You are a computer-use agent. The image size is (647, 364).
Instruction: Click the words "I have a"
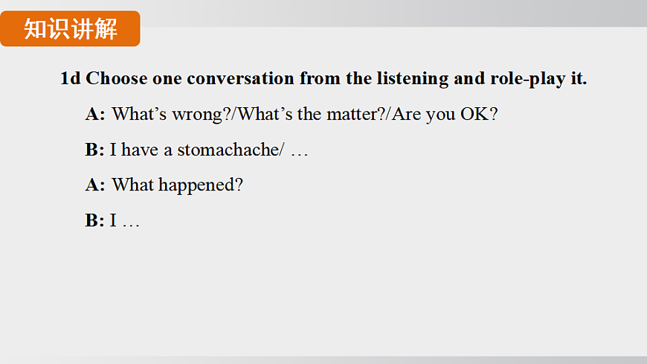click(x=141, y=150)
